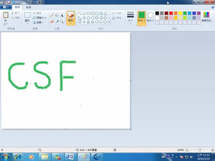Click the Paste clipboard icon
The width and height of the screenshot is (215, 161).
[6, 15]
